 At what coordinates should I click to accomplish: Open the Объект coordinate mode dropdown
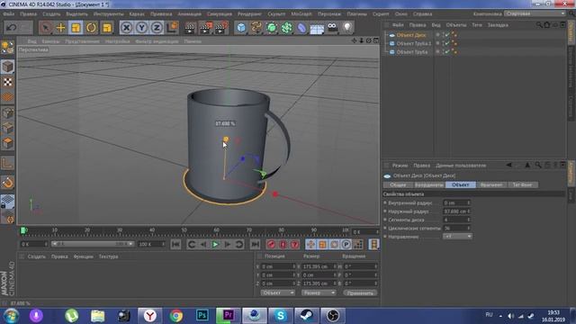pyautogui.click(x=277, y=292)
